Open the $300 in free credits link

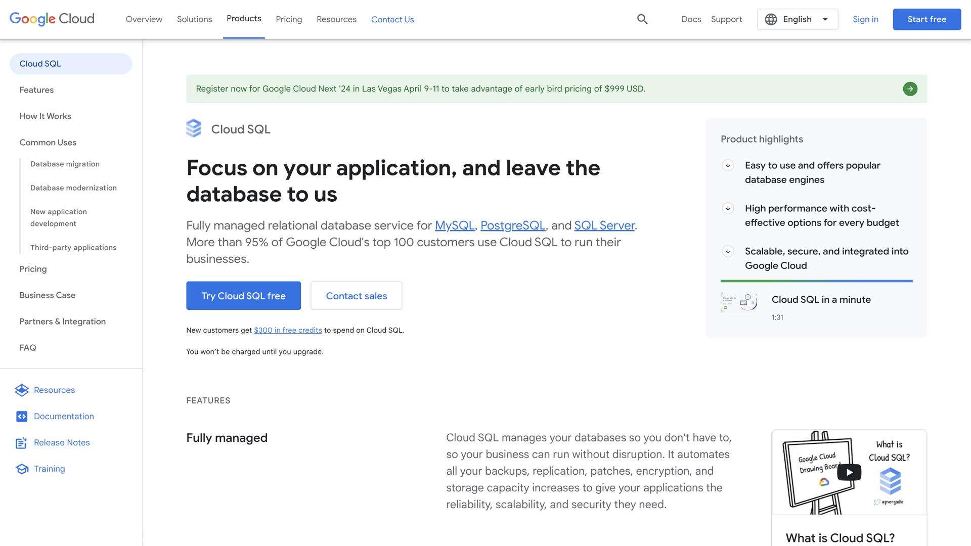288,330
